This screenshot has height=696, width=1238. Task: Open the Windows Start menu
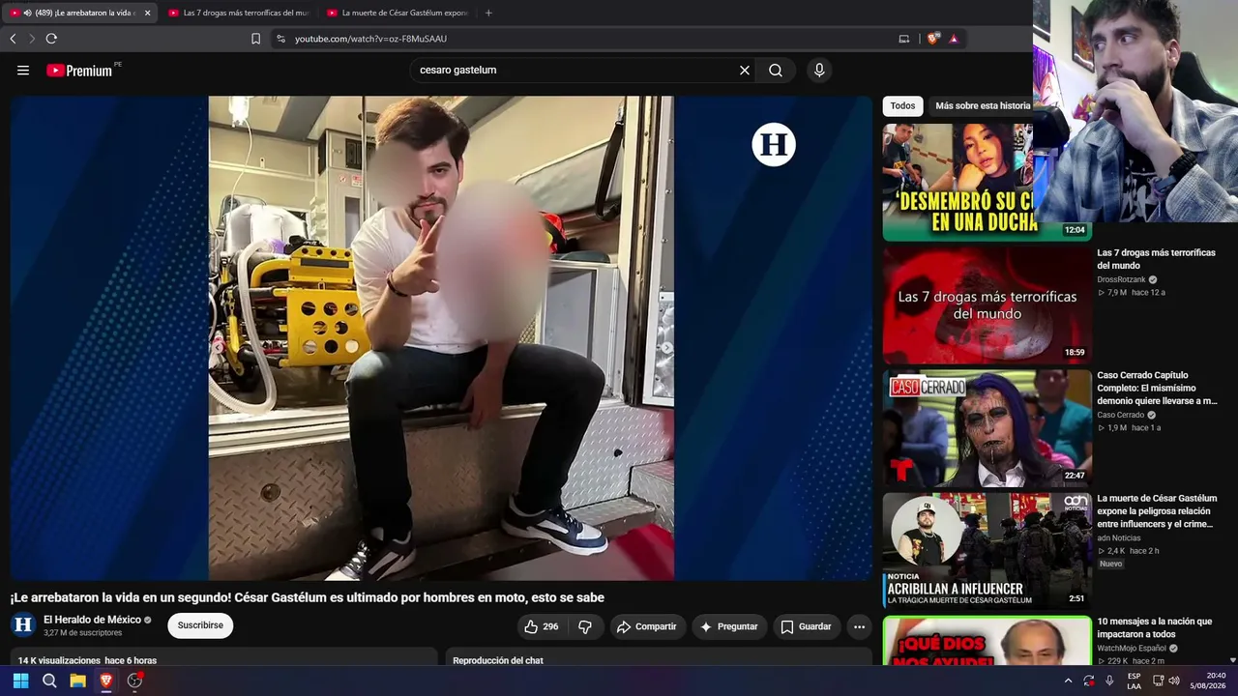20,681
